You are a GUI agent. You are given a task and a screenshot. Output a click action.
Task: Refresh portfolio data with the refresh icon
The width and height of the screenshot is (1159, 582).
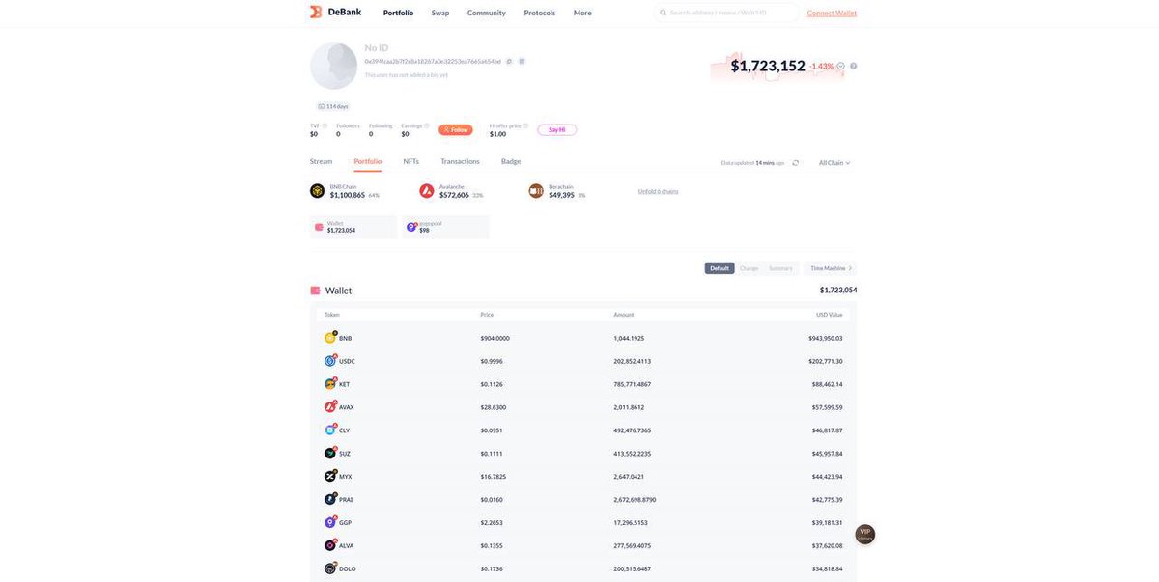click(x=796, y=163)
